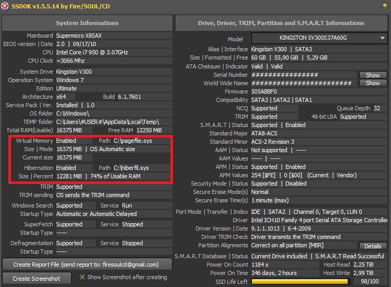Click Driver transmits the TRIM command text

point(296,237)
